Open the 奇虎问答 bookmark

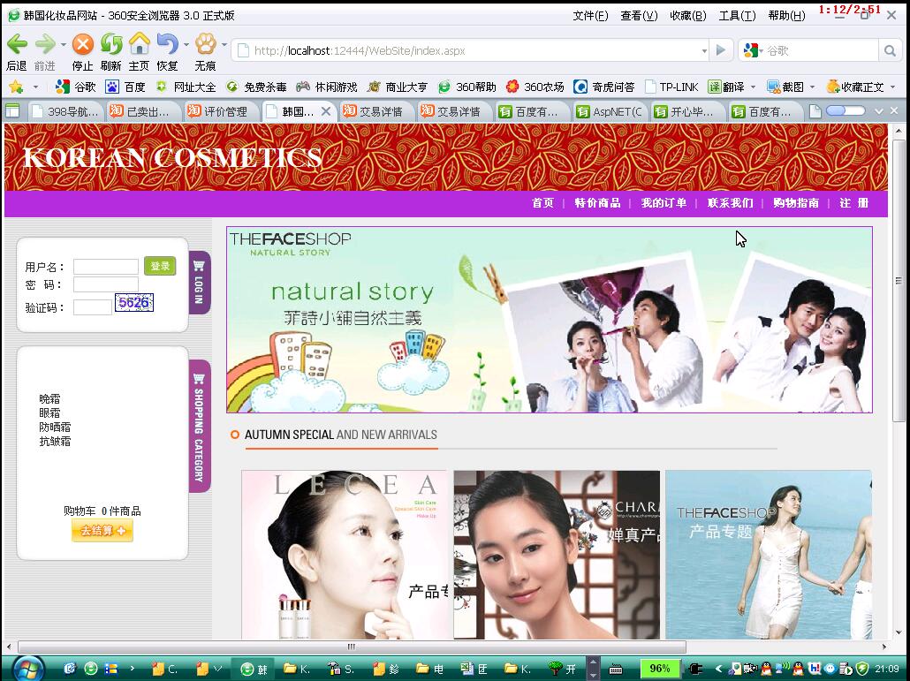click(604, 87)
